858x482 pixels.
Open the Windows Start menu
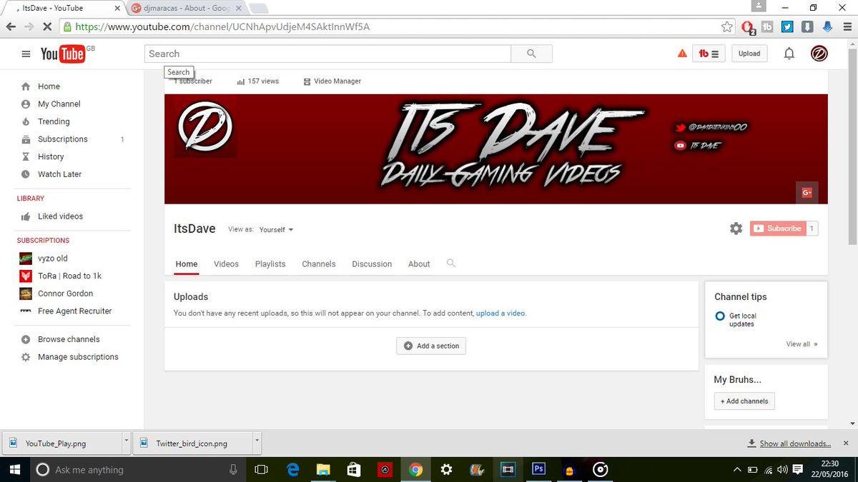coord(14,470)
